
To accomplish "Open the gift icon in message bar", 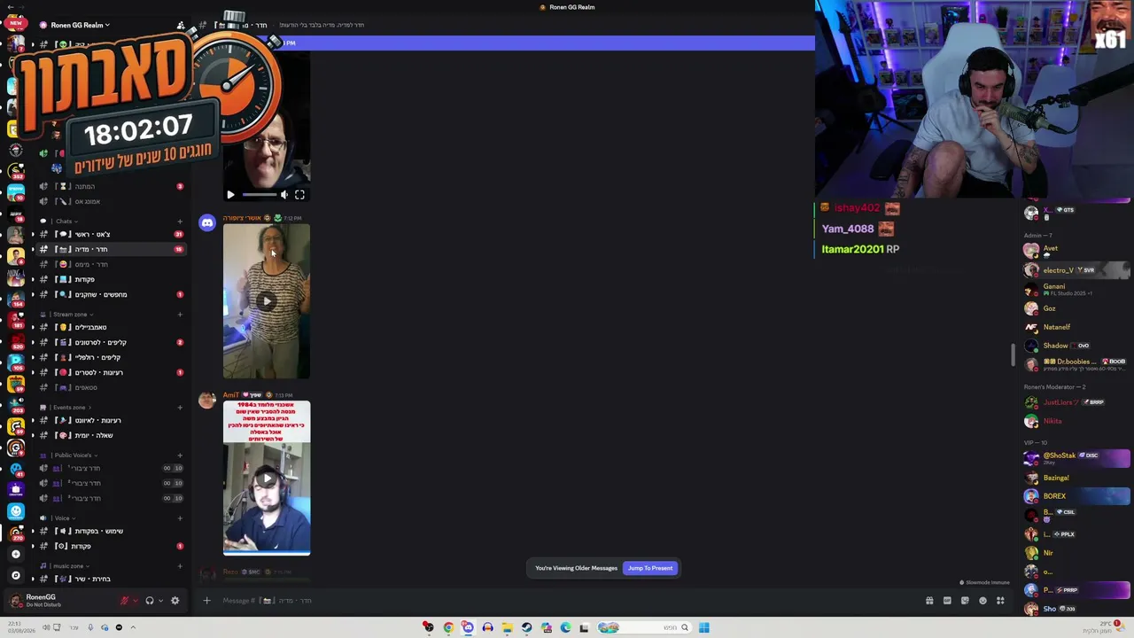I will coord(929,601).
